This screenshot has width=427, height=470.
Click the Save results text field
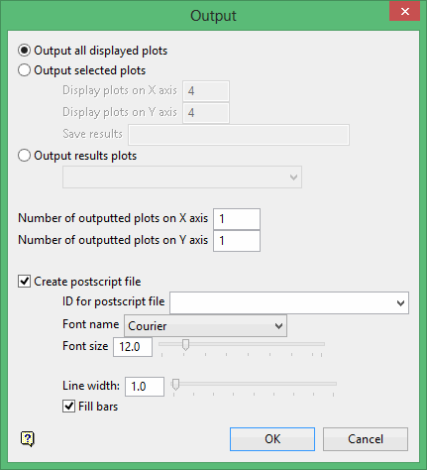pyautogui.click(x=239, y=135)
